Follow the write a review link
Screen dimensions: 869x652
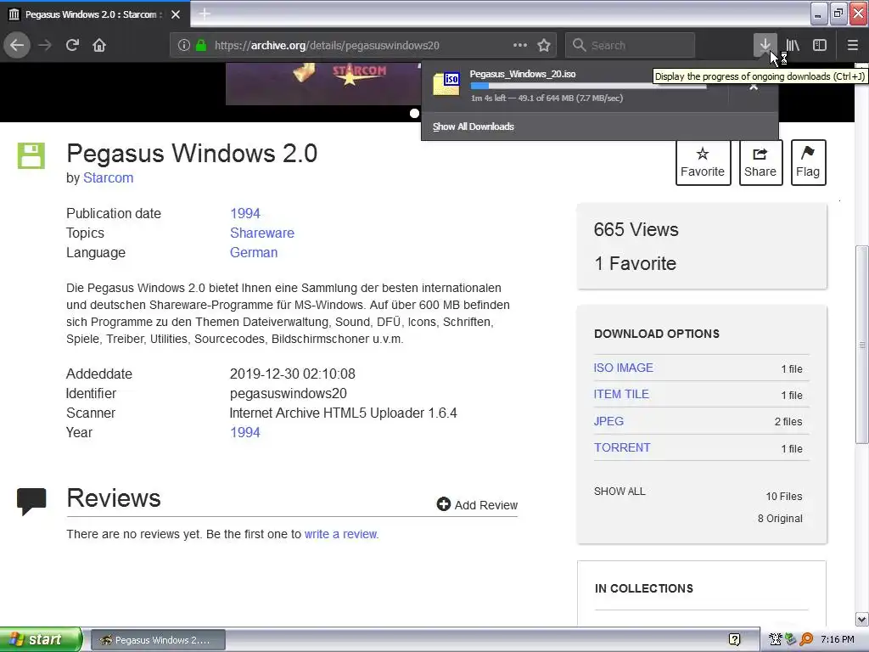(x=341, y=534)
